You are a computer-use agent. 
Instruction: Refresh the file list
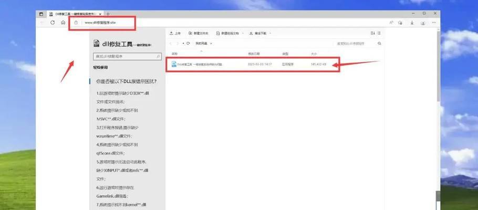coord(188,43)
